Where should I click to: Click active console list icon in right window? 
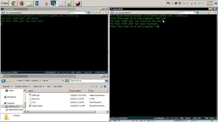point(203,13)
